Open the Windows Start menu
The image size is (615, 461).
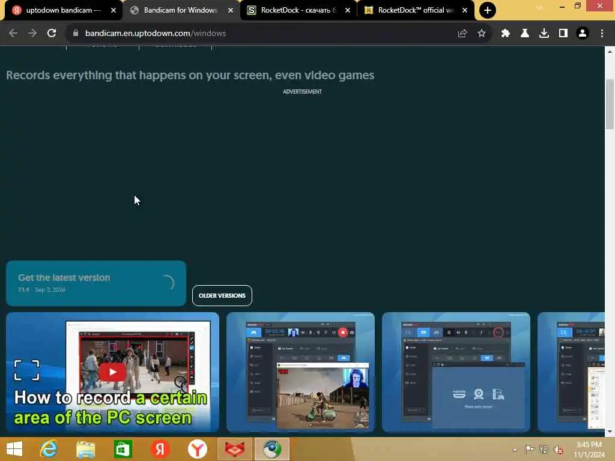point(14,449)
